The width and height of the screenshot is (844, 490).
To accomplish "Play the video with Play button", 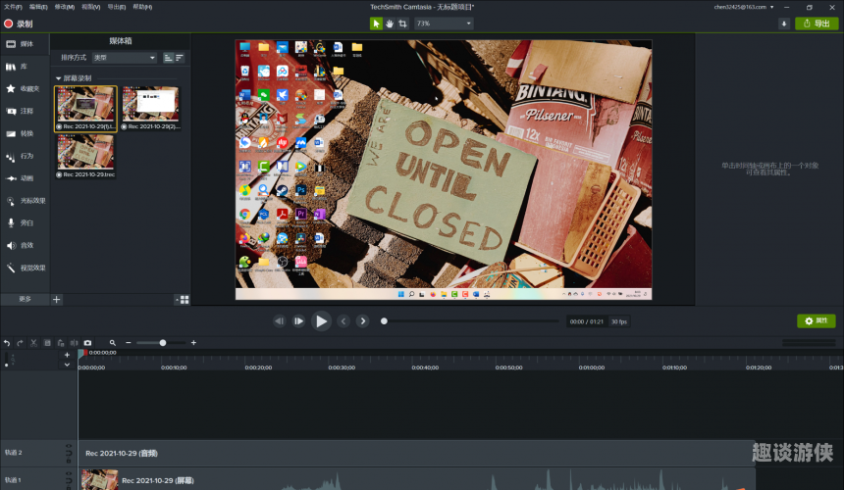I will (321, 321).
